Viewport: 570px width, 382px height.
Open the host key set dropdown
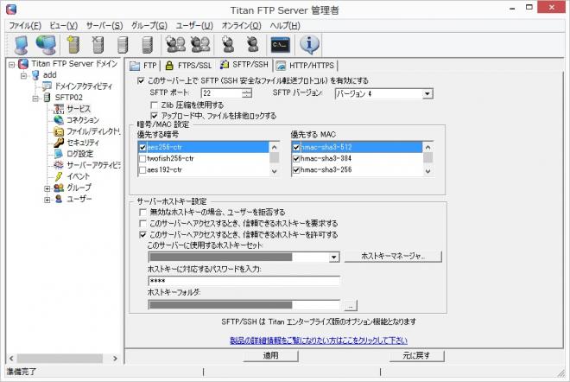[x=333, y=258]
